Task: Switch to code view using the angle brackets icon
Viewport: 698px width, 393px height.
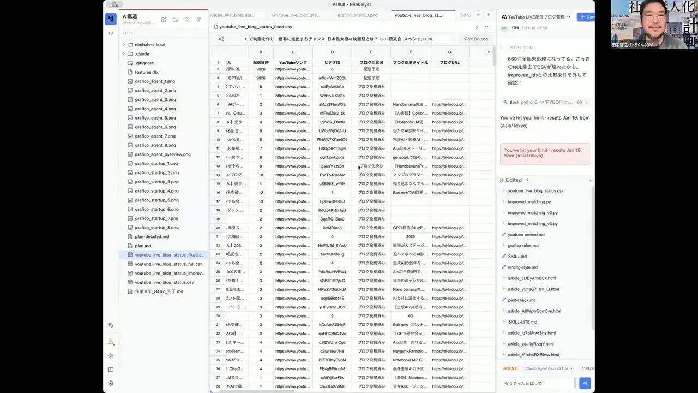Action: 111,33
